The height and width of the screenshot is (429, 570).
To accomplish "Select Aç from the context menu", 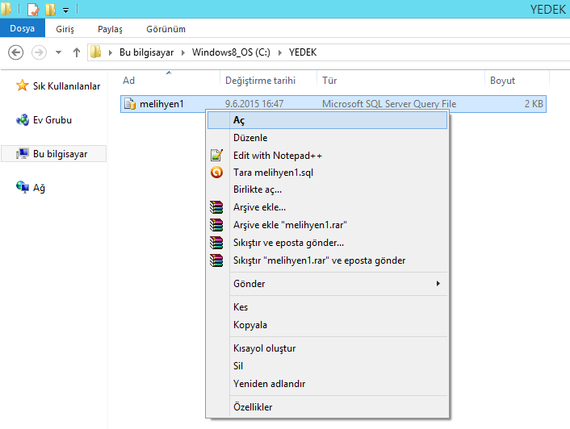I will (239, 120).
